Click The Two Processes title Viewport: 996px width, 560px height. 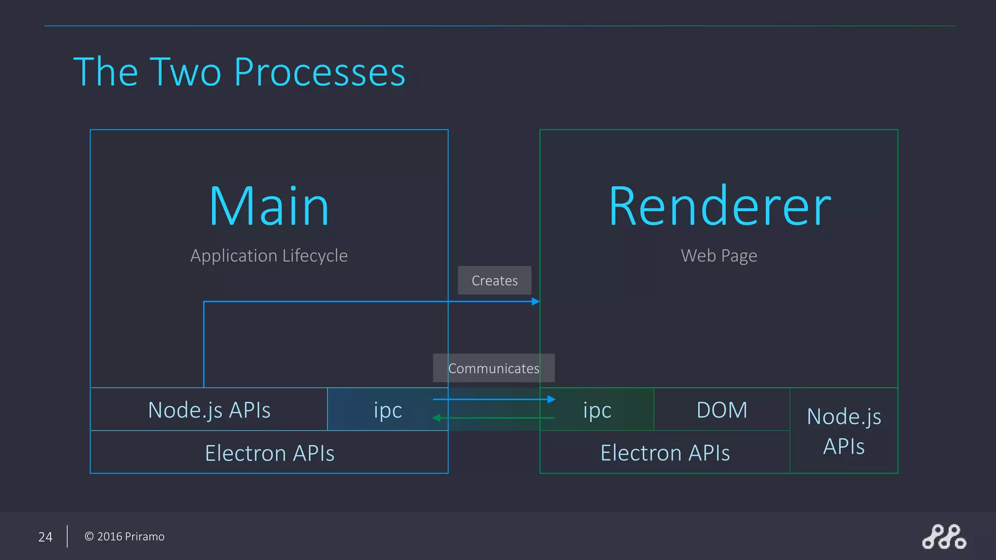pos(239,72)
